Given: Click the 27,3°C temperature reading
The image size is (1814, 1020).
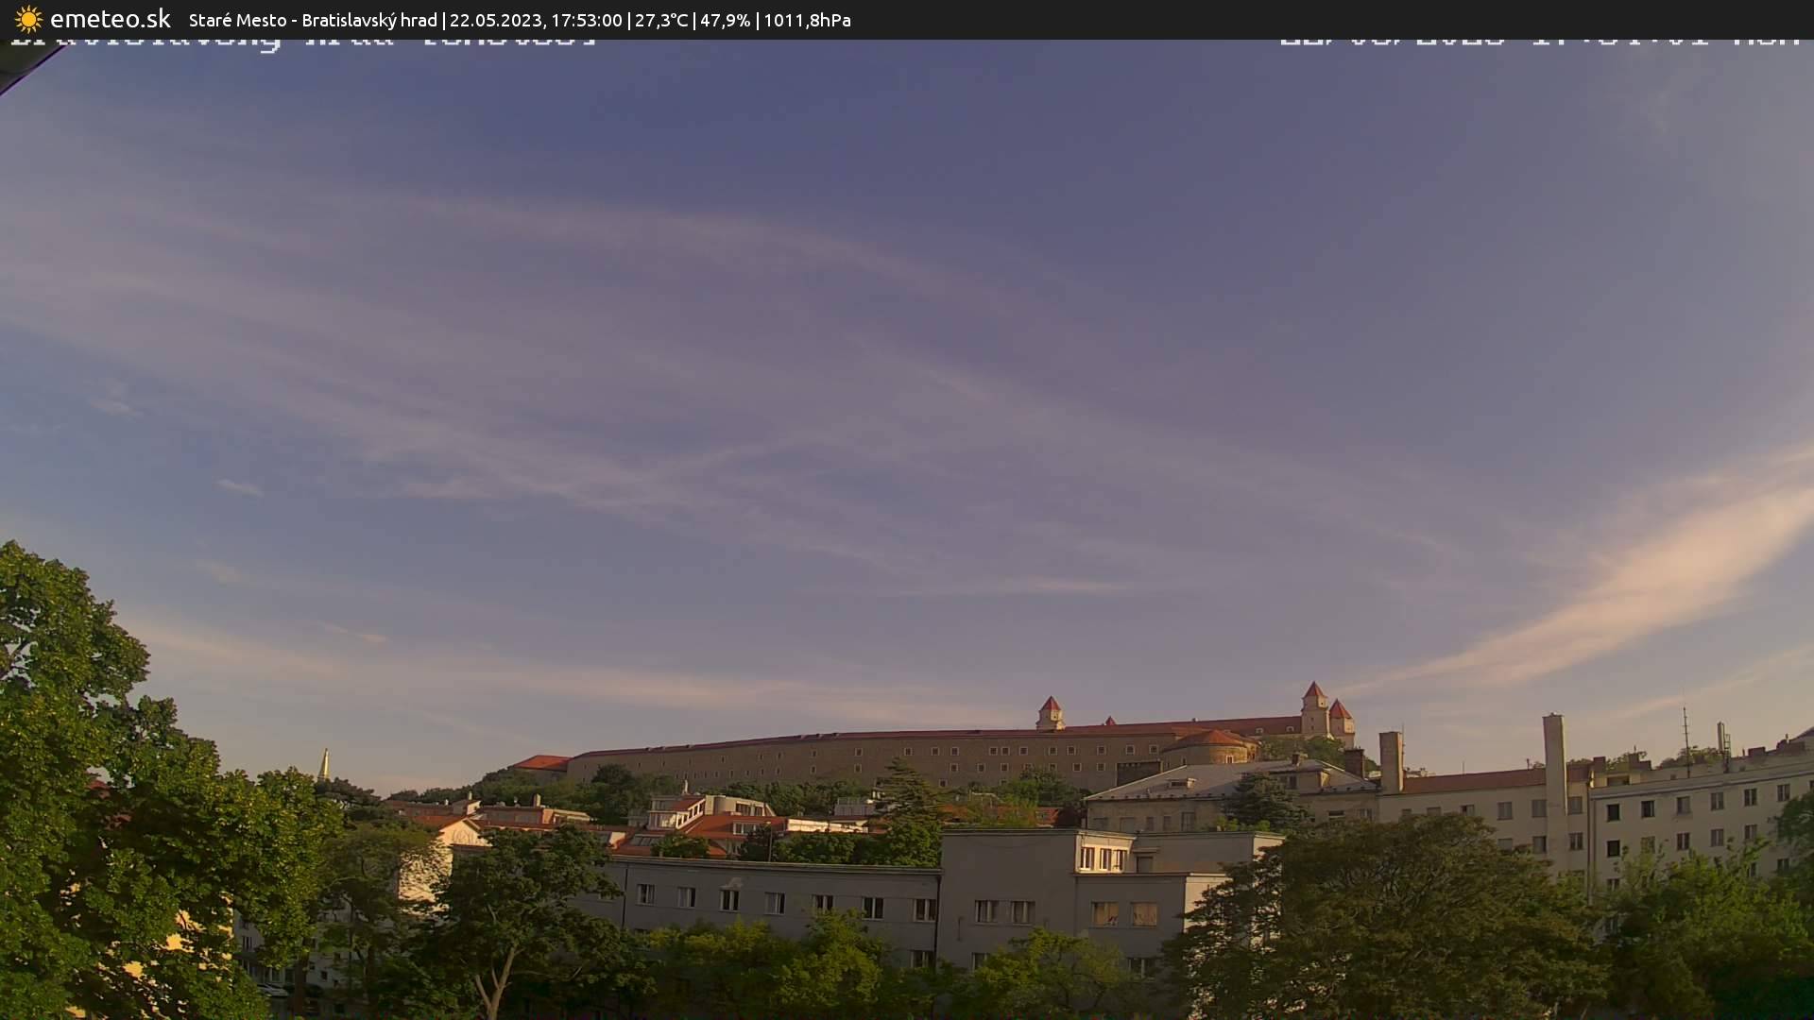Looking at the screenshot, I should [660, 20].
